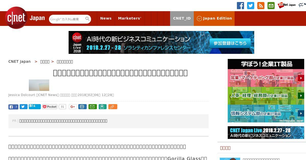306x160 pixels.
Task: Expand the Japan Edition dropdown
Action: (214, 18)
